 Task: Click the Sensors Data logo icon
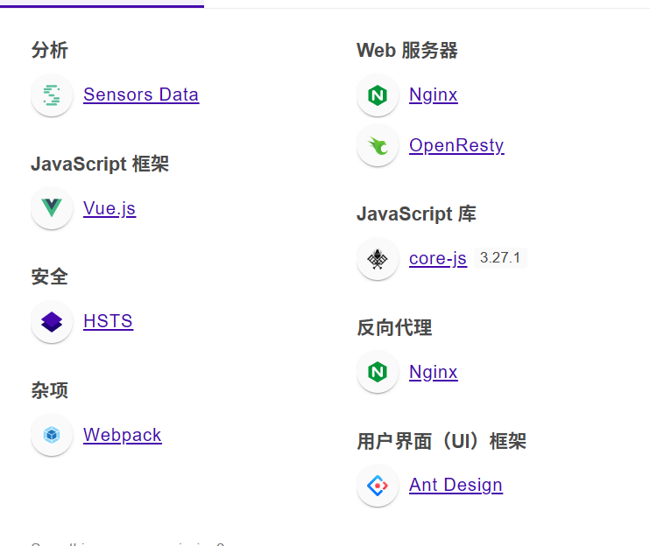[52, 95]
